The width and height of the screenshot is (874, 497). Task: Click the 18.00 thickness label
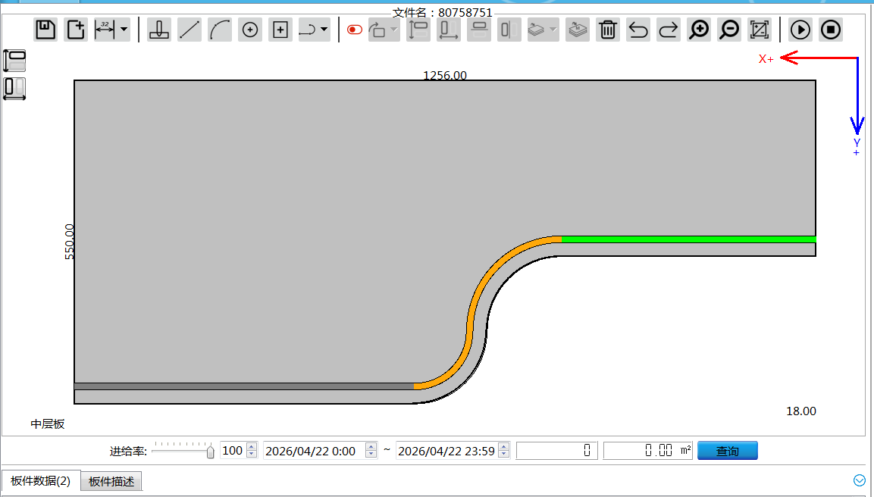click(801, 411)
